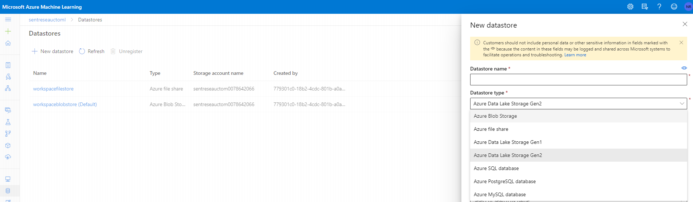
Task: Sort by Storage account name header
Action: (x=218, y=73)
